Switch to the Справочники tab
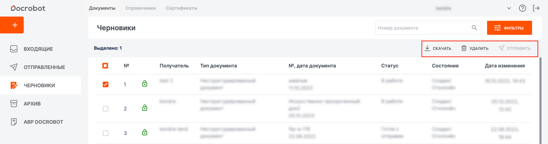This screenshot has width=548, height=144. [141, 8]
